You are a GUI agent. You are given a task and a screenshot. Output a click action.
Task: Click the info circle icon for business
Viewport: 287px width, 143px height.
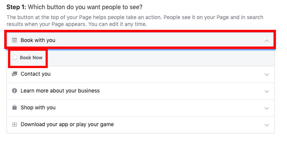(x=15, y=91)
